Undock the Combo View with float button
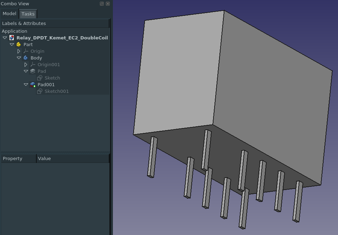The width and height of the screenshot is (338, 235). [102, 4]
